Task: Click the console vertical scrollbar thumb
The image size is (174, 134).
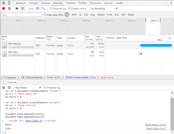Action: (172, 114)
